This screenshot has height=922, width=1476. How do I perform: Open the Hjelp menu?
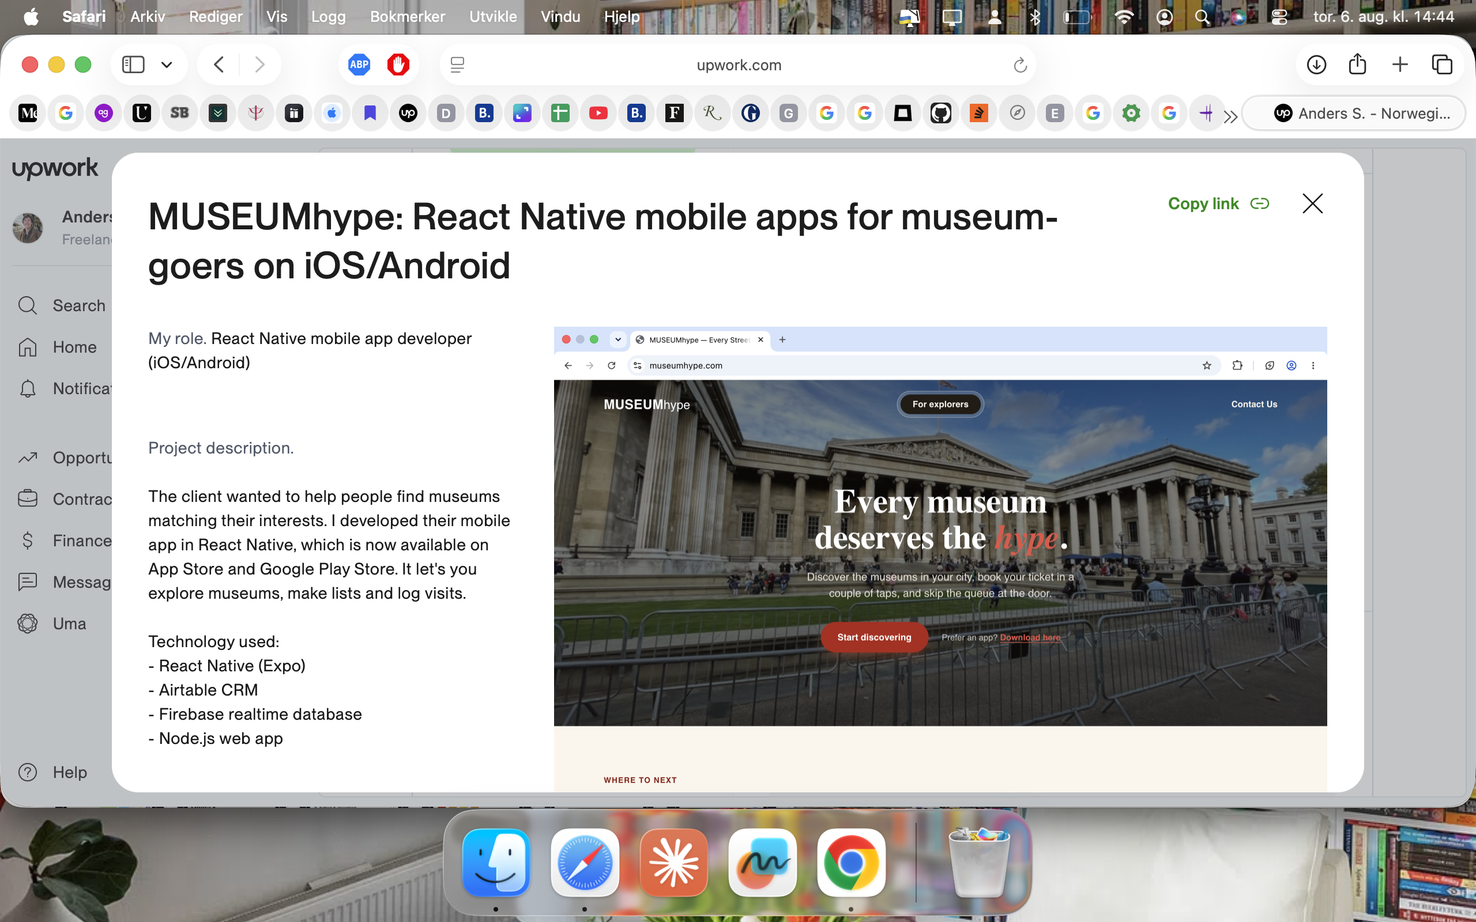[622, 17]
